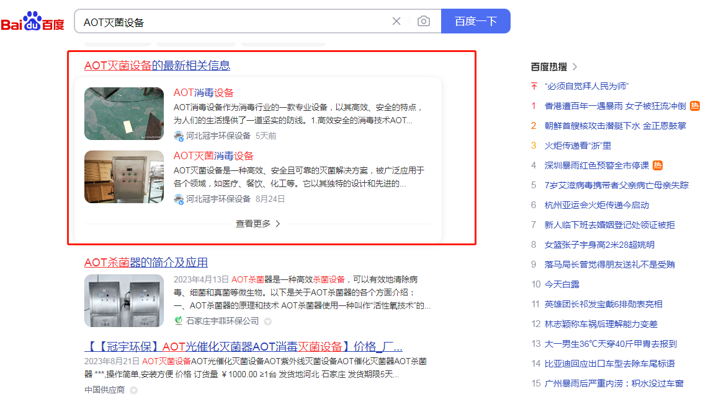Open hot topic 女篮张子宇身高2米28
The image size is (711, 402).
point(599,245)
